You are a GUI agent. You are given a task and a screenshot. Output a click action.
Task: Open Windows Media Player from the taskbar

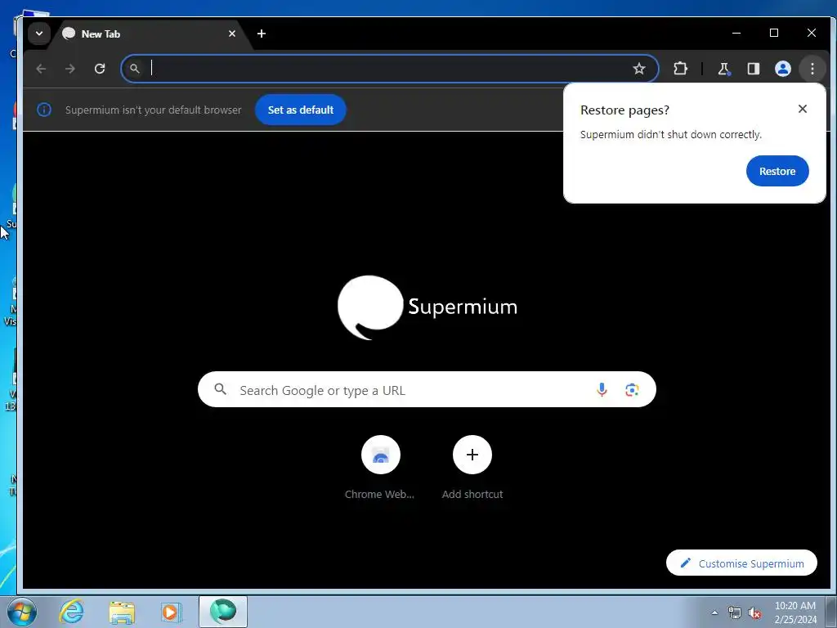171,612
